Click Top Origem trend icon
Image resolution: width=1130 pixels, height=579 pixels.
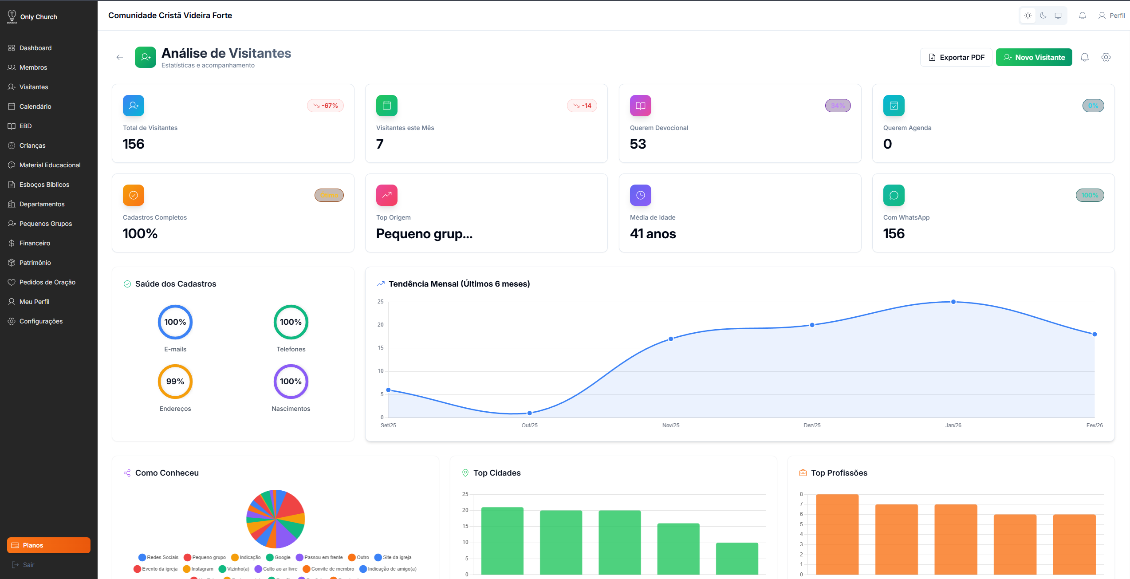387,195
